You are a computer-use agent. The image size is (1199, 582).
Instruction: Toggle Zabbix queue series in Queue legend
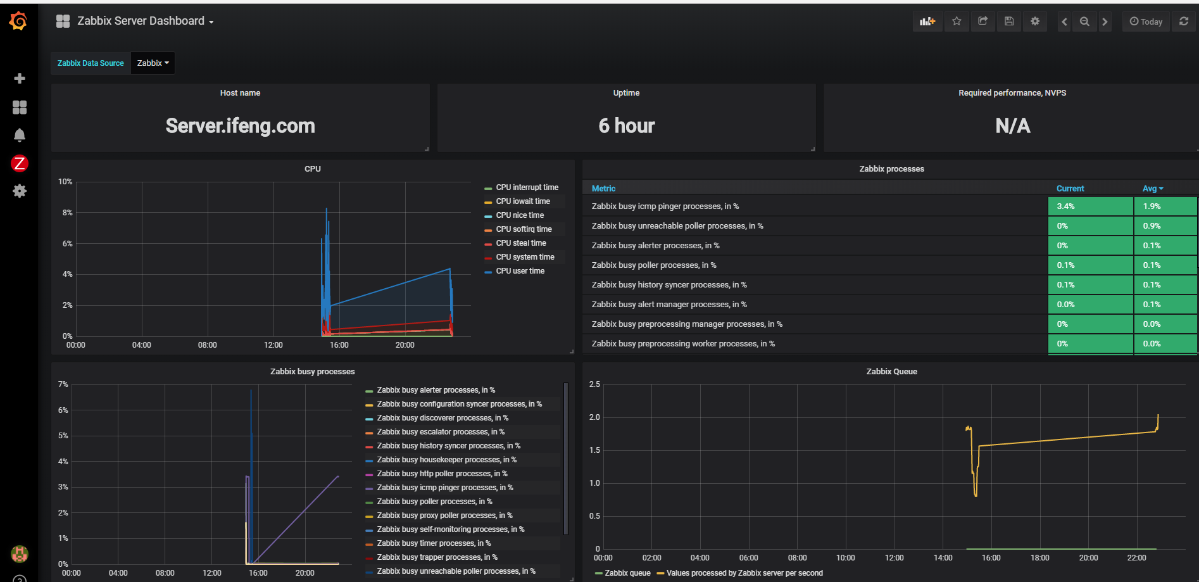tap(627, 573)
